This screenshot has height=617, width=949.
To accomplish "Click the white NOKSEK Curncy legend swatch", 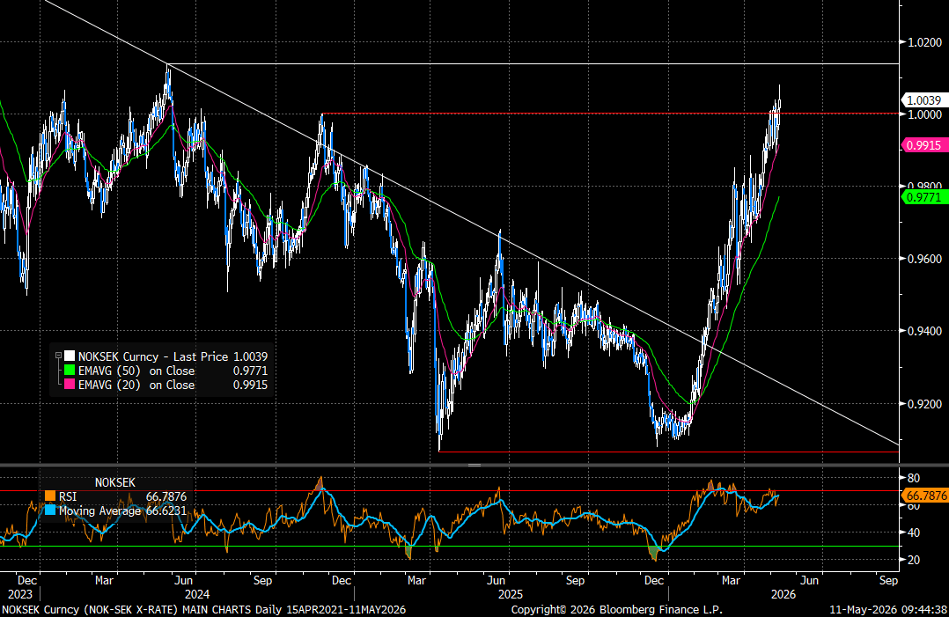I will point(70,356).
